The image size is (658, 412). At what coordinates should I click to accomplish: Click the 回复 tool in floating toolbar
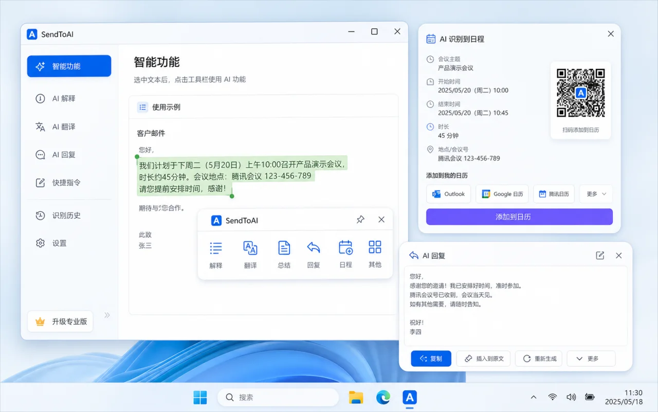click(314, 255)
